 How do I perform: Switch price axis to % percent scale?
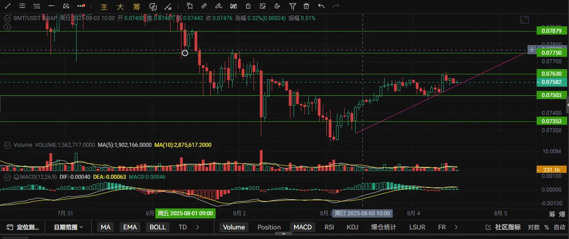(547, 227)
